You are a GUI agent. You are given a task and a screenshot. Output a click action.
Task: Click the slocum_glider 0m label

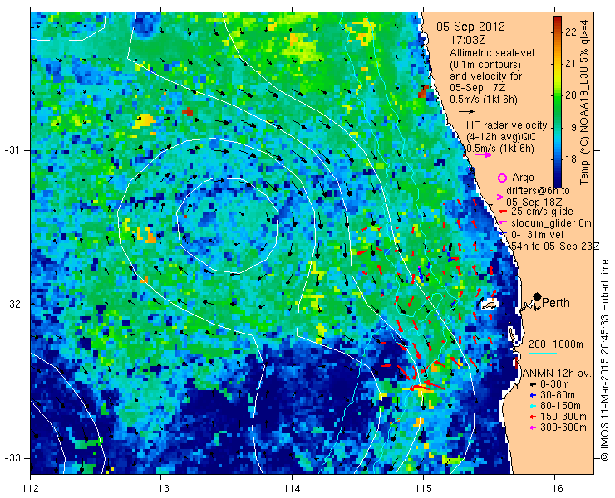tap(551, 223)
